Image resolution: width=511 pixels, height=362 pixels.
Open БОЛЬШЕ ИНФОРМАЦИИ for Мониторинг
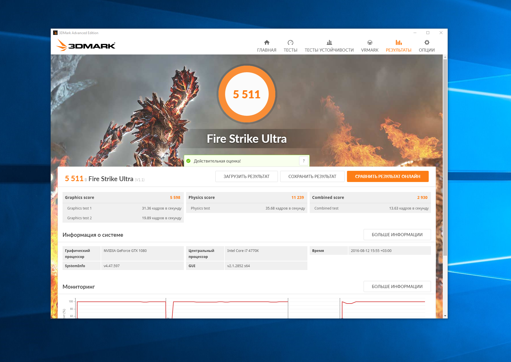[x=397, y=287]
